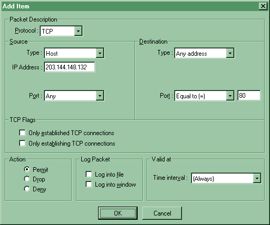Select the Deny action radio button

pyautogui.click(x=27, y=189)
